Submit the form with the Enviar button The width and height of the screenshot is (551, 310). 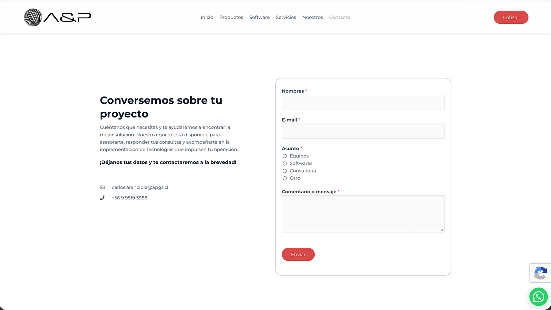point(298,255)
